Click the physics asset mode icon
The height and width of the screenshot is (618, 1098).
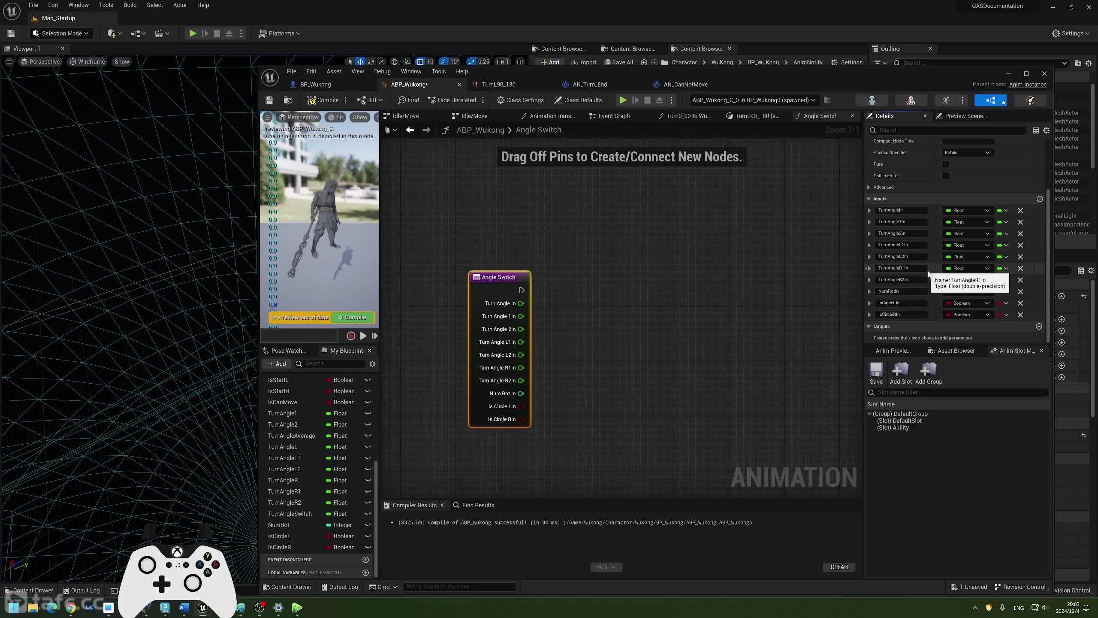[x=1030, y=100]
